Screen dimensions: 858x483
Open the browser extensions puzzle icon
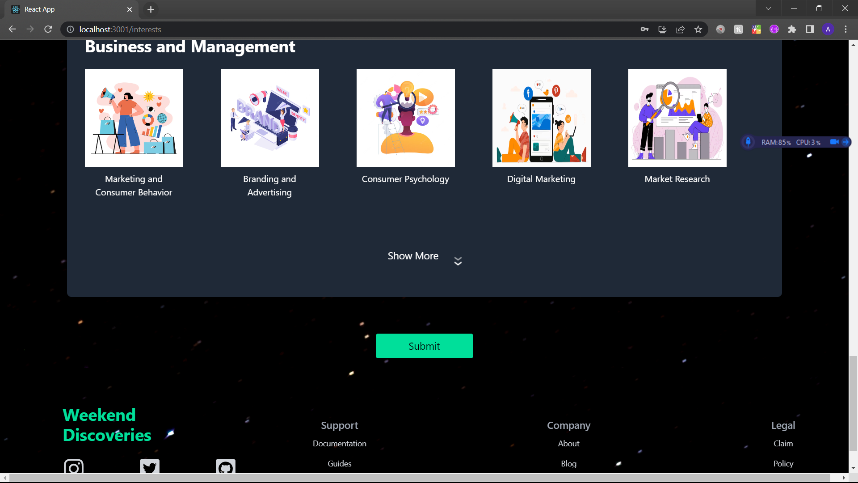pos(792,30)
